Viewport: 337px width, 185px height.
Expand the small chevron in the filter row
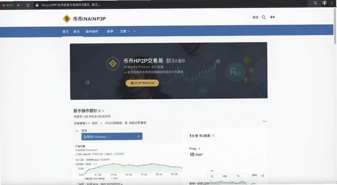coord(101,123)
